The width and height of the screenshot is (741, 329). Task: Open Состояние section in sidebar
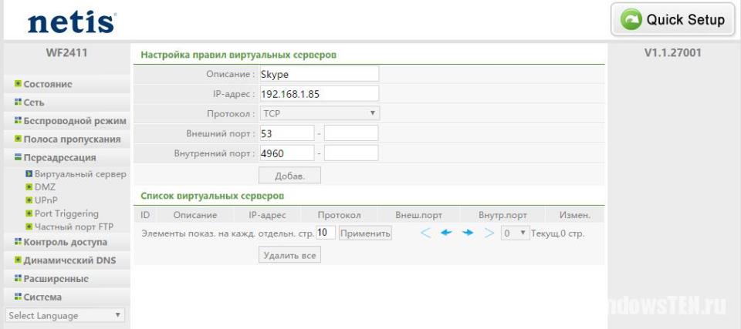pos(48,84)
